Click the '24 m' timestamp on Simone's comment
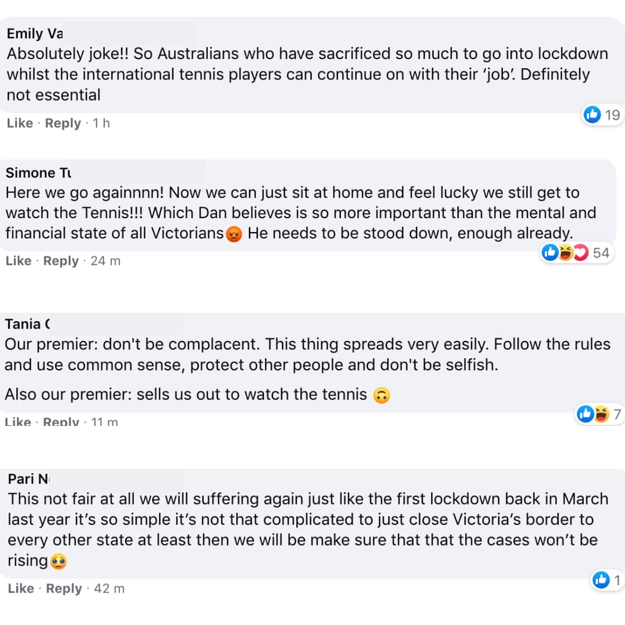The width and height of the screenshot is (625, 625). pos(105,260)
